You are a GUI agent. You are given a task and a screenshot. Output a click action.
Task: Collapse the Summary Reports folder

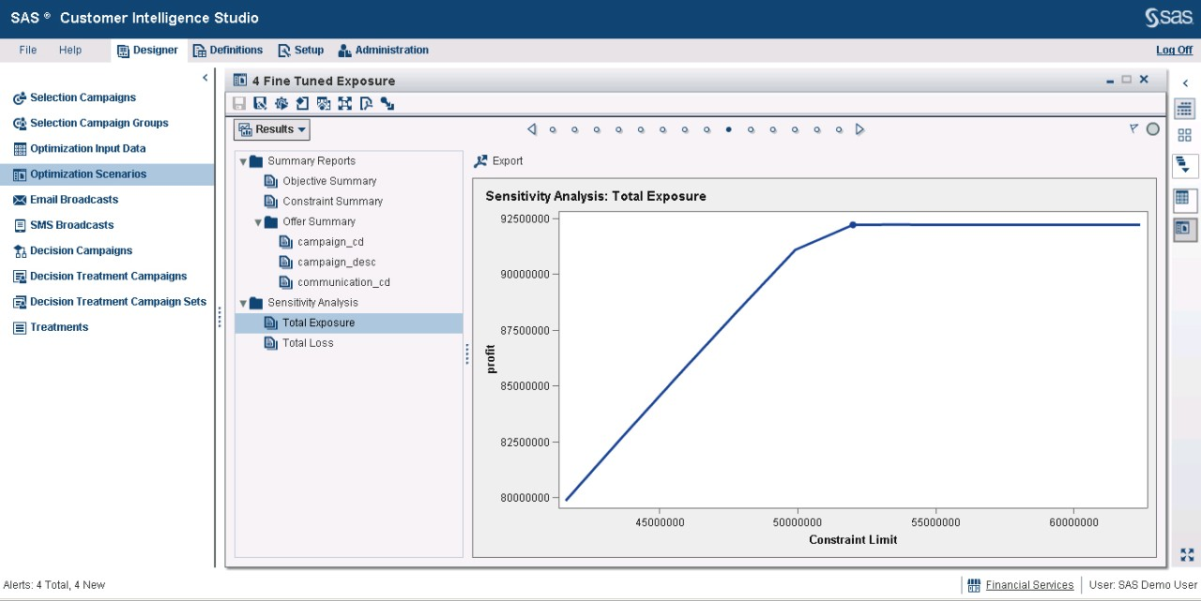tap(243, 161)
